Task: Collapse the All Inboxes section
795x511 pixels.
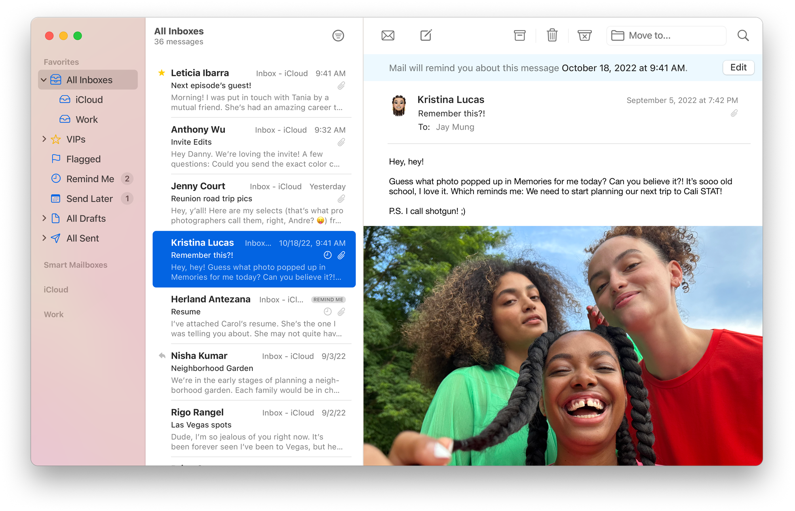Action: coord(44,79)
